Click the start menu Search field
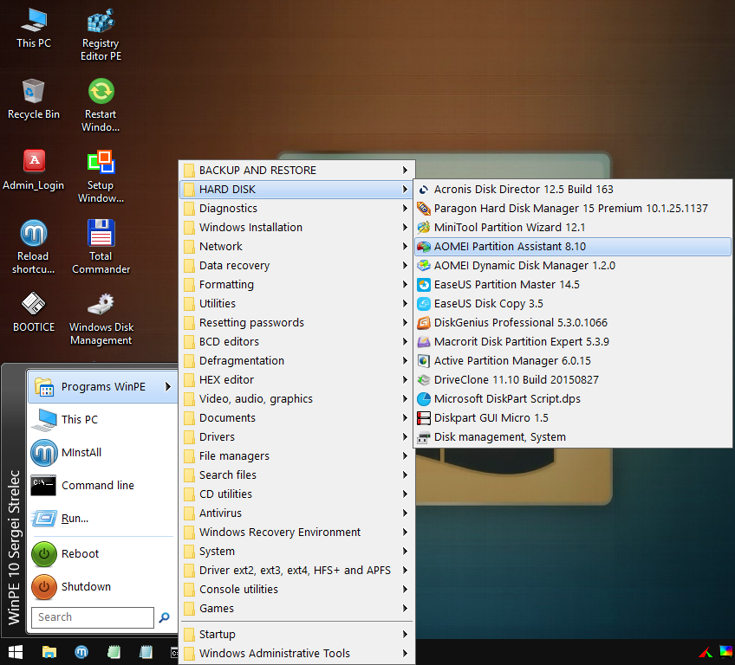Viewport: 735px width, 665px height. tap(93, 617)
